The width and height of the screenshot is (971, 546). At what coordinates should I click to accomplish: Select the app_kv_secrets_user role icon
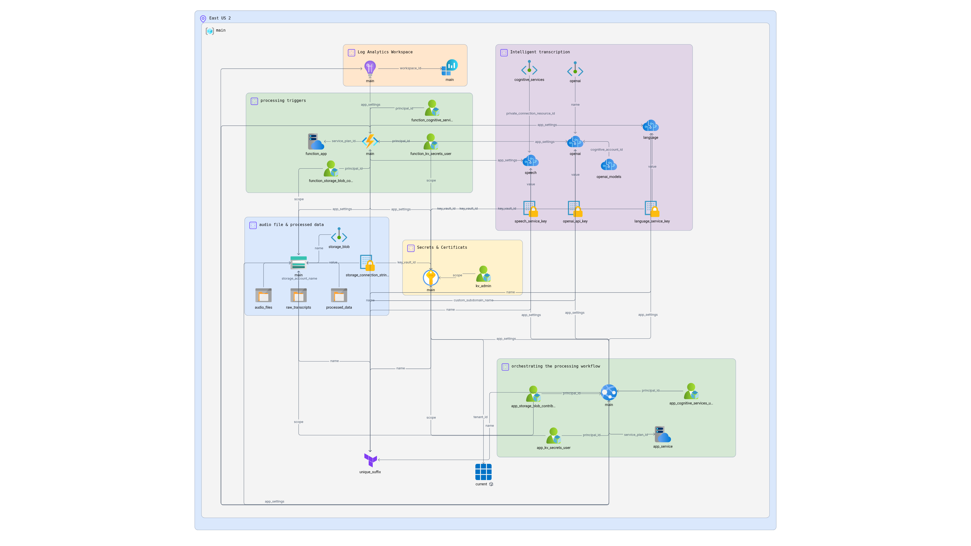tap(553, 436)
